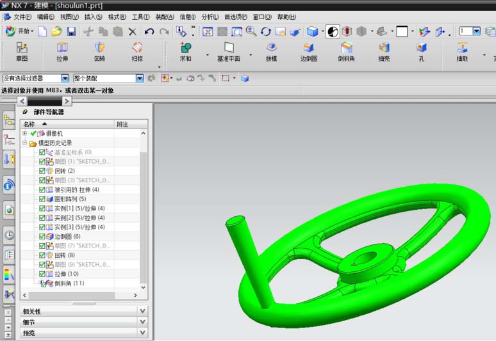Image resolution: width=496 pixels, height=341 pixels.
Task: Click the navigator horizontal scrollbar
Action: click(x=72, y=295)
